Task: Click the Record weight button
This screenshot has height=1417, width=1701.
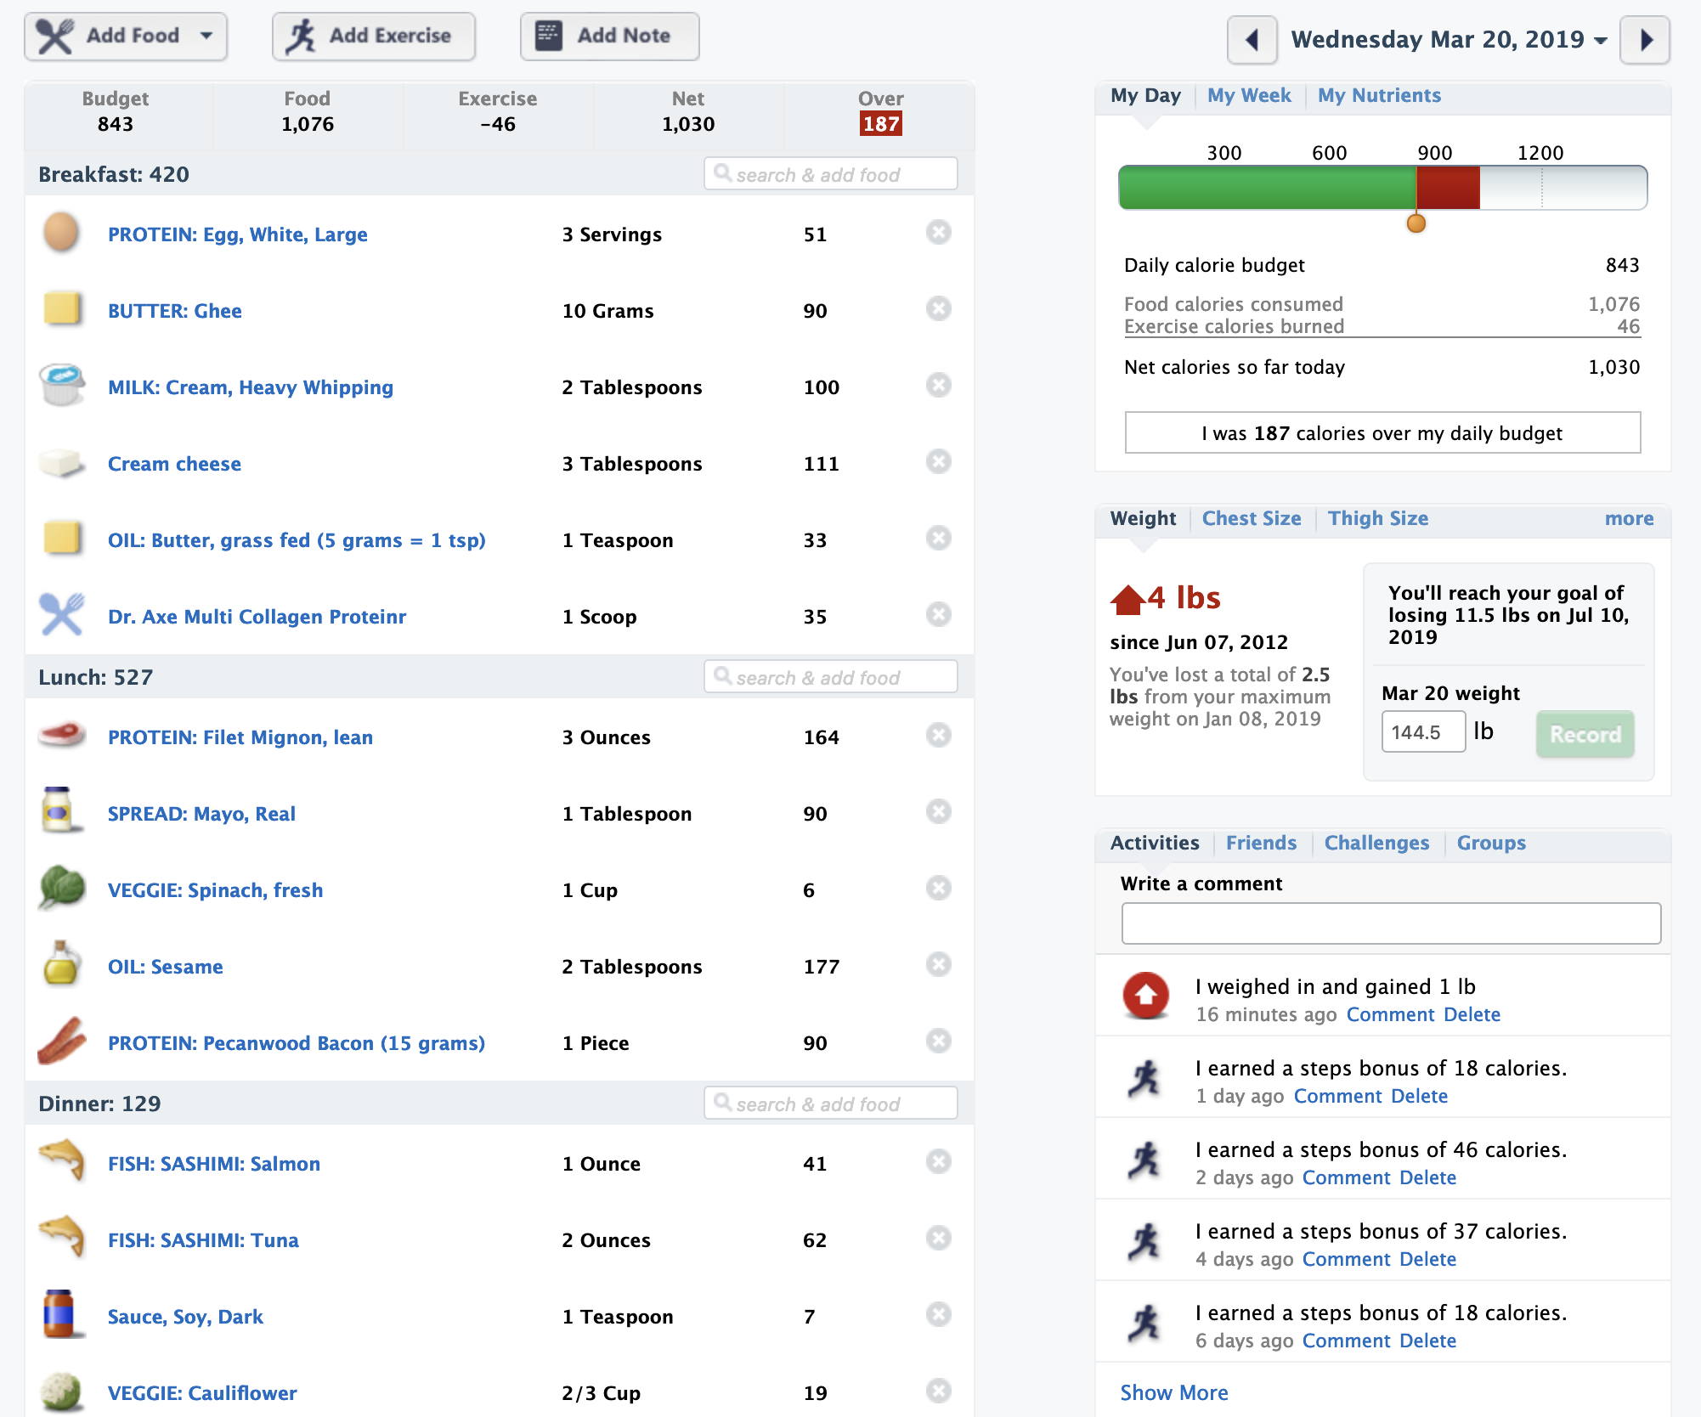Action: [x=1585, y=734]
